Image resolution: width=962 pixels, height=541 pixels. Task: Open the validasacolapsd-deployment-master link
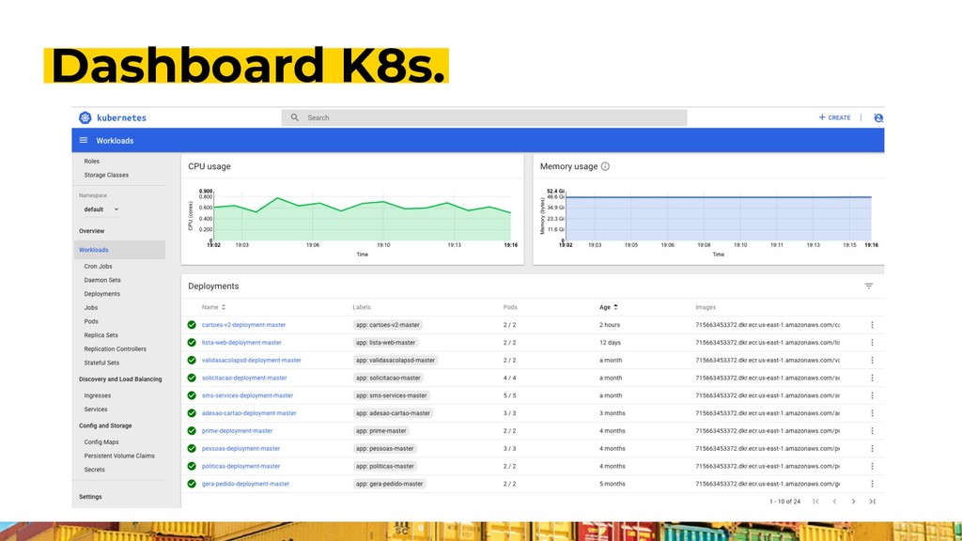click(252, 360)
